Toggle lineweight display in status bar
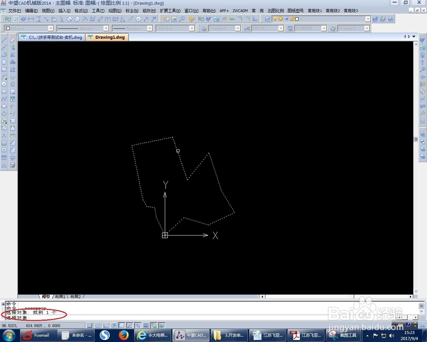Screen dimensions: 427x342 (x=146, y=325)
